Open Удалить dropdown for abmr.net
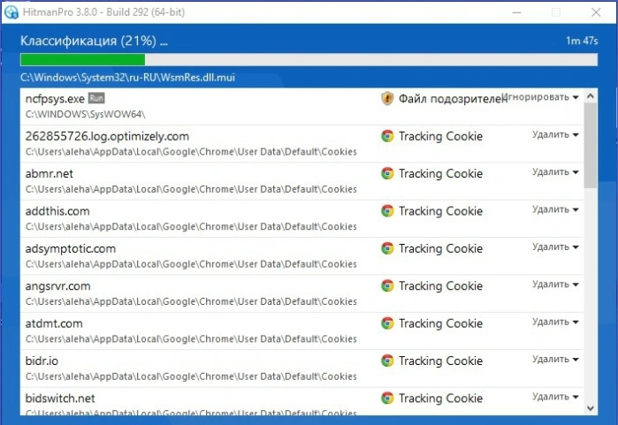This screenshot has width=618, height=425. [x=555, y=172]
